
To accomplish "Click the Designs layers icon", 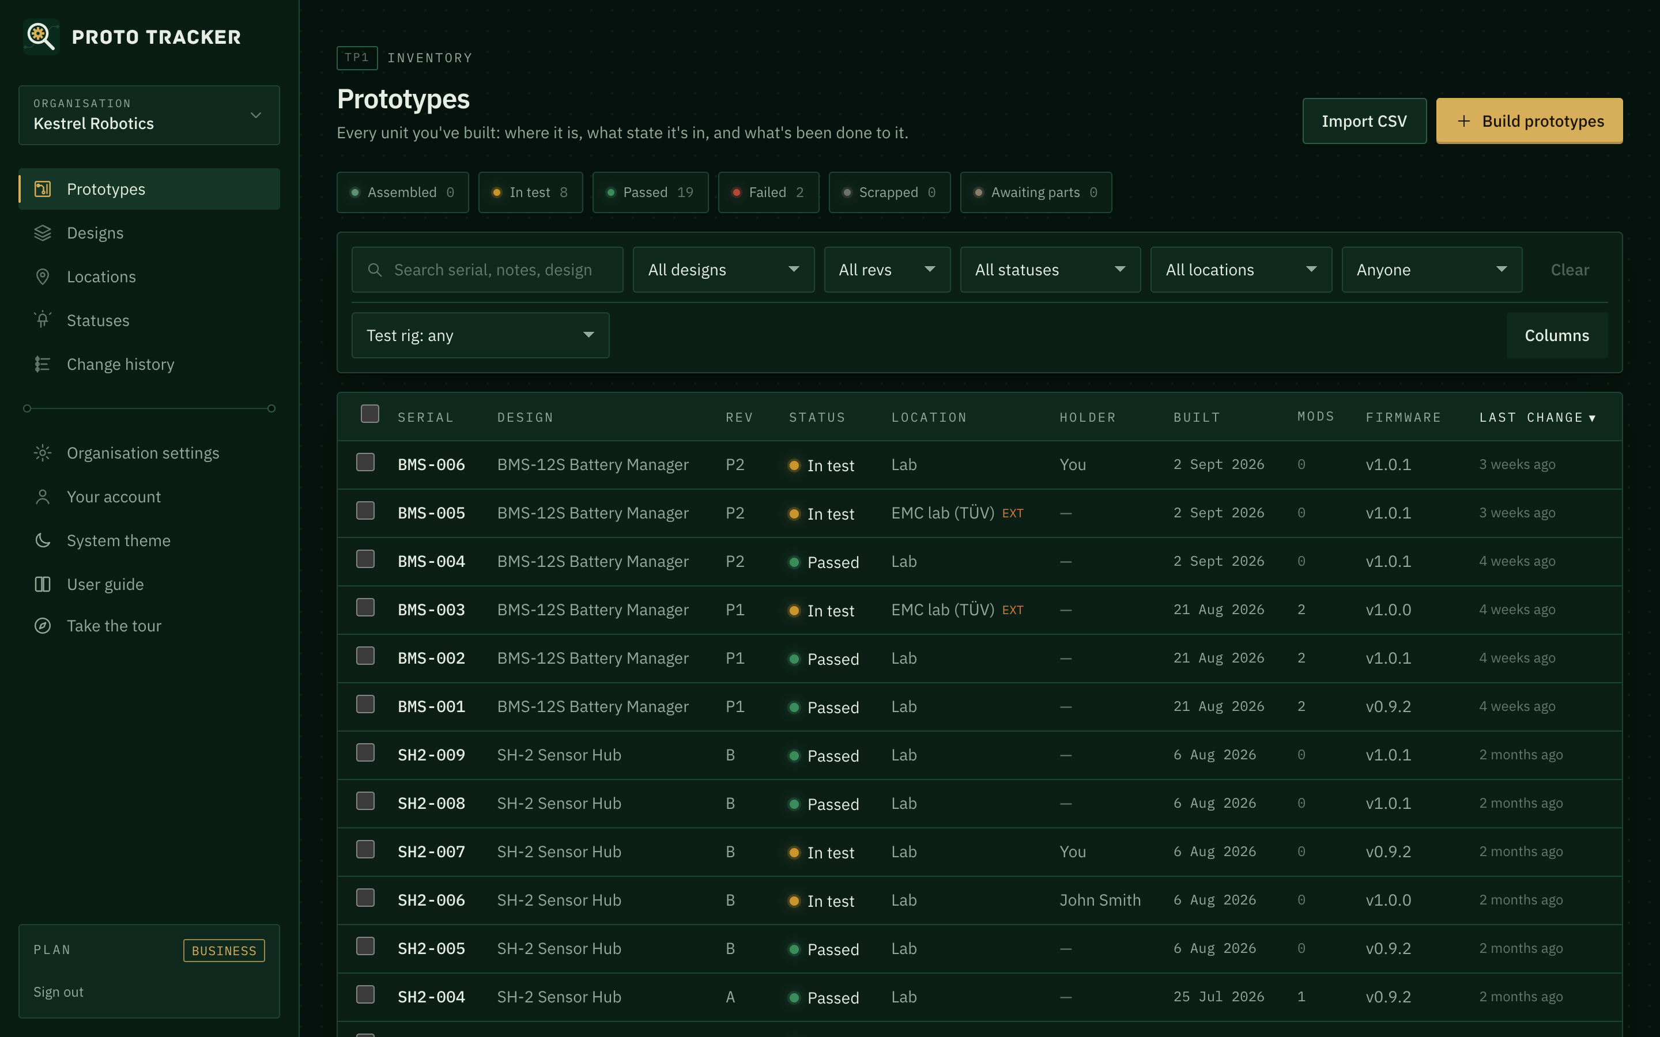I will [43, 233].
